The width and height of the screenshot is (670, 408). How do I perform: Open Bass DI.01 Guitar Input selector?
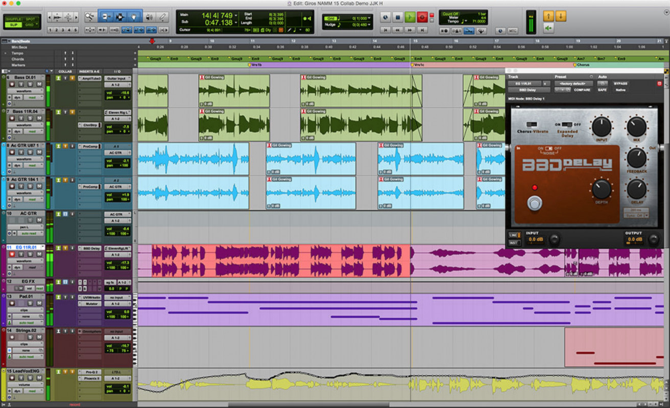coord(117,79)
